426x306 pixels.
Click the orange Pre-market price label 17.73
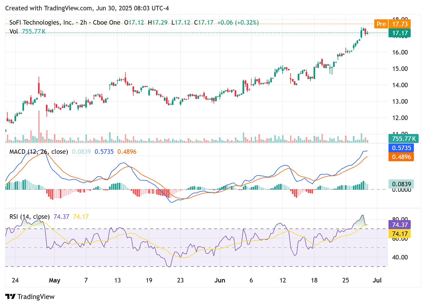point(400,24)
